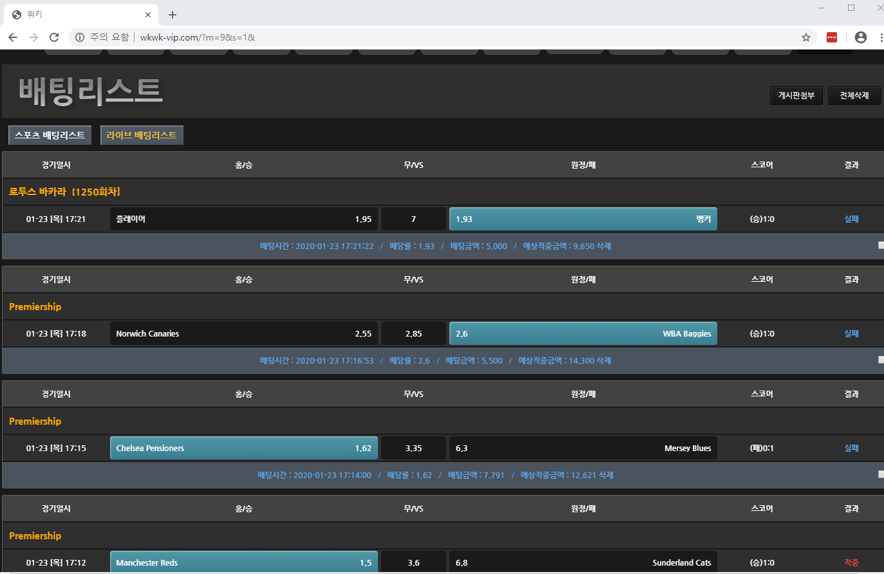Go back to the previous page
This screenshot has height=574, width=884.
coord(13,37)
